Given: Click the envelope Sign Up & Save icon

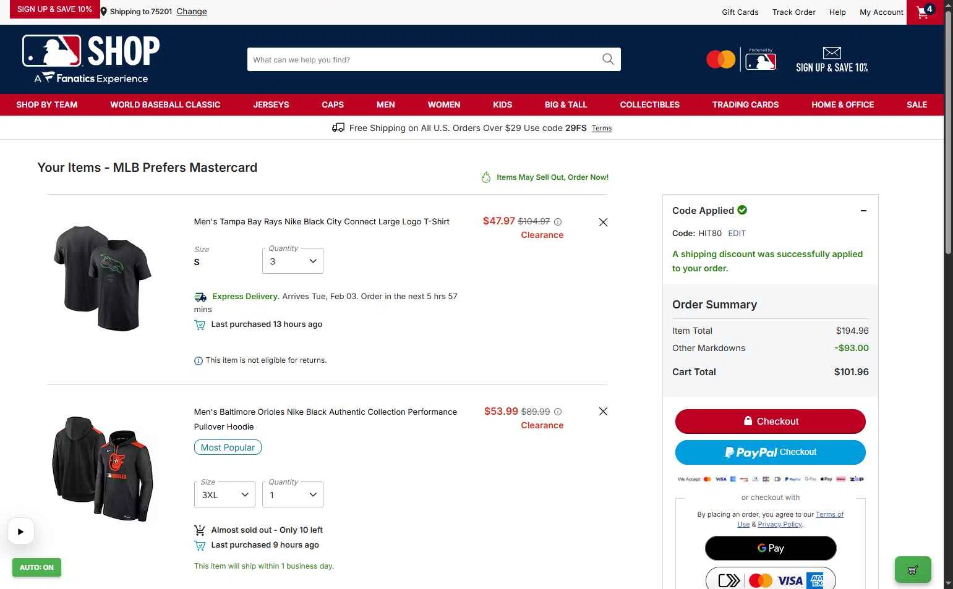Looking at the screenshot, I should click(832, 53).
